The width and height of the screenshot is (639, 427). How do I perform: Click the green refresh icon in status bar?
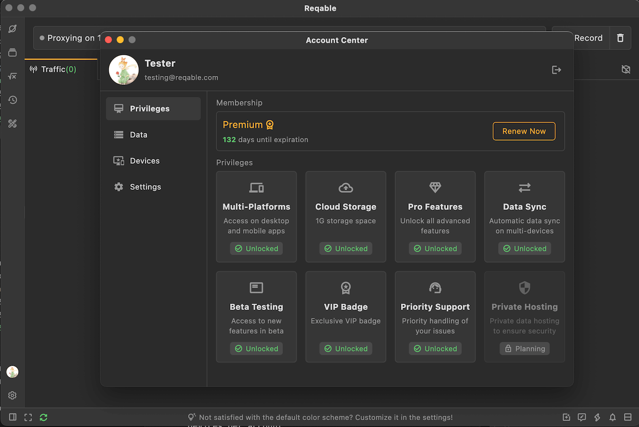43,418
